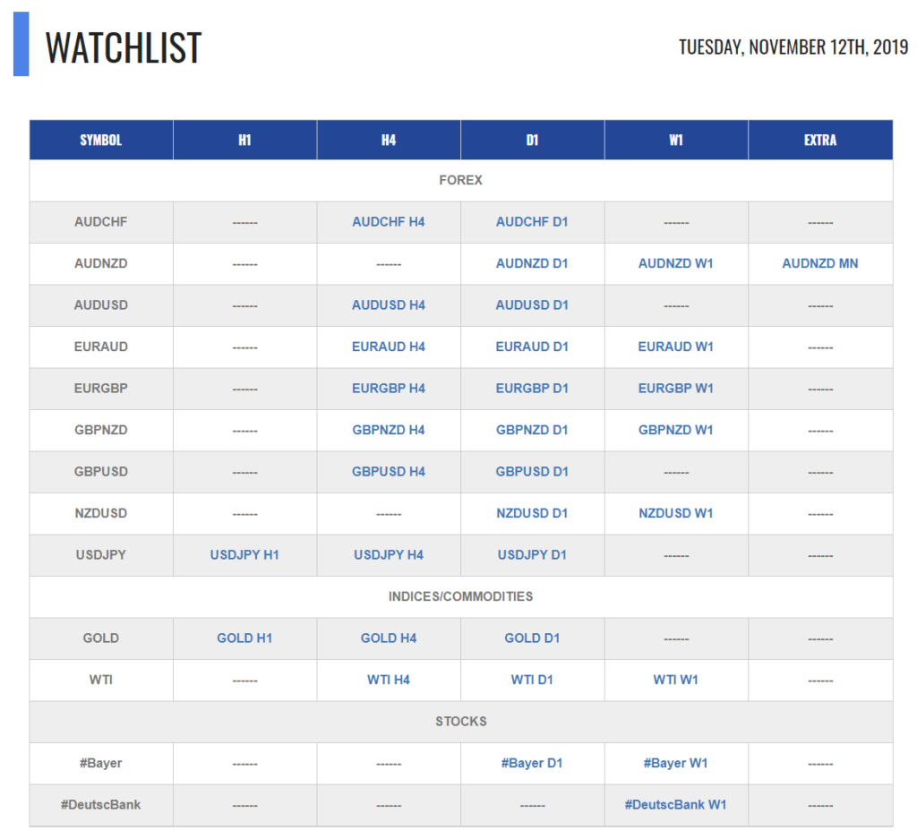The image size is (917, 839).
Task: Select the #DeutscBank symbol cell
Action: click(101, 804)
